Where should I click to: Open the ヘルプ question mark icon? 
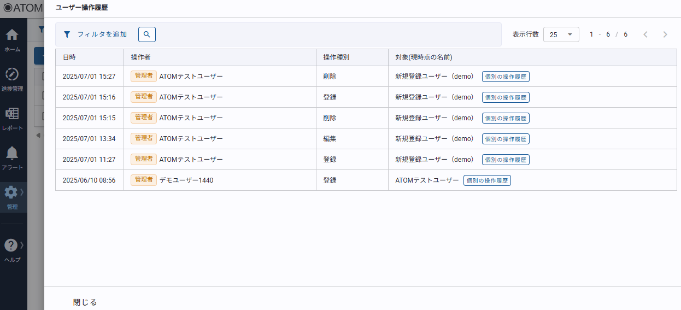click(11, 245)
